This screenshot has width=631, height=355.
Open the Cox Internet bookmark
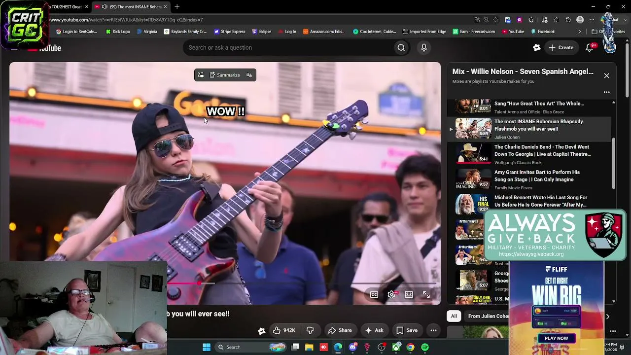(375, 32)
